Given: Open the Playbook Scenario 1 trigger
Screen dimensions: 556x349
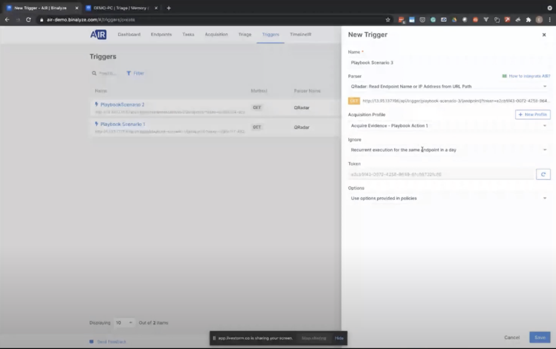Looking at the screenshot, I should (x=123, y=124).
